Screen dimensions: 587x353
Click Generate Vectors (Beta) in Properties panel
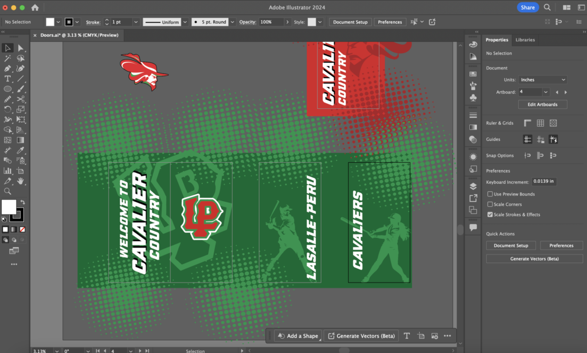point(534,258)
